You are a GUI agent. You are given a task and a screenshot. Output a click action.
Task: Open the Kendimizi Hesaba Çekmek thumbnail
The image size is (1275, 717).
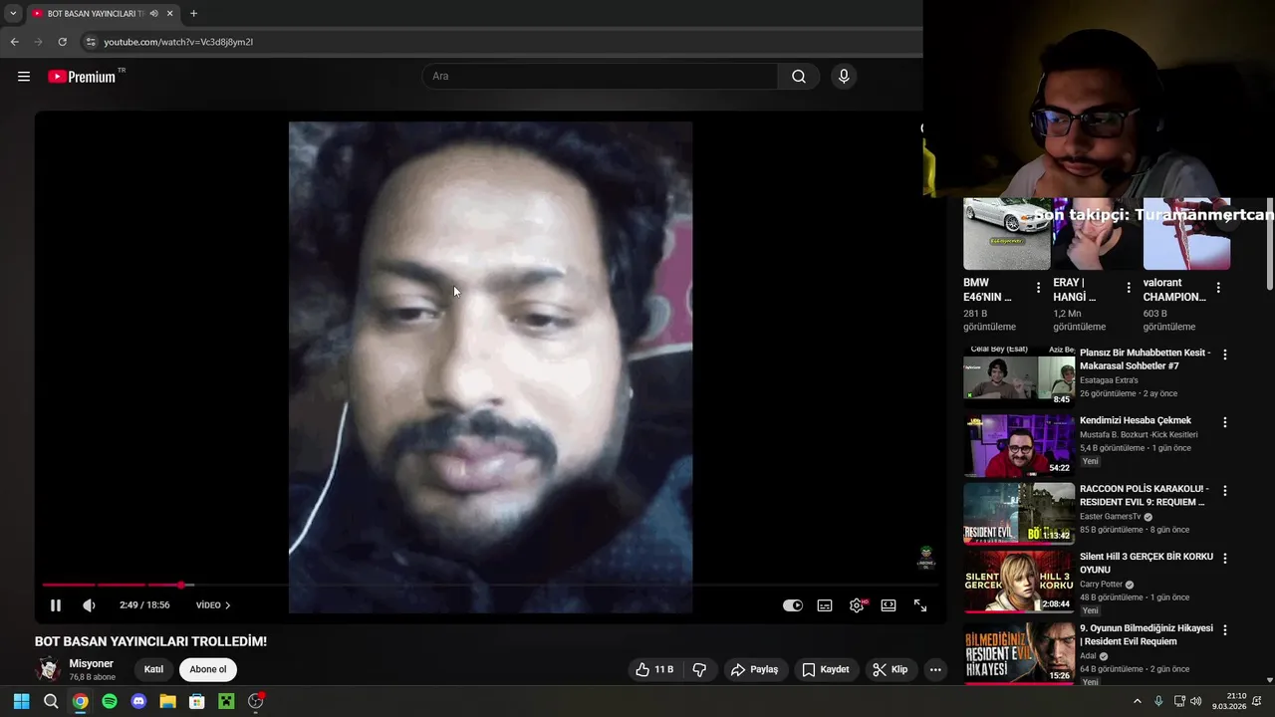point(1019,445)
